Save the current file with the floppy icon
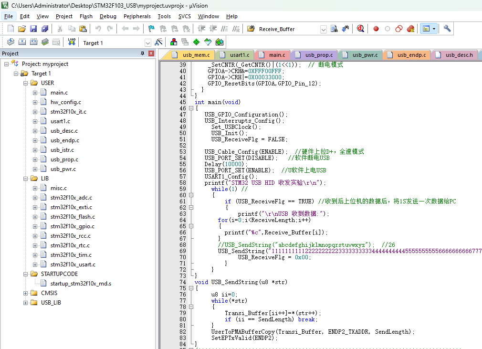The width and height of the screenshot is (482, 349). coord(33,29)
